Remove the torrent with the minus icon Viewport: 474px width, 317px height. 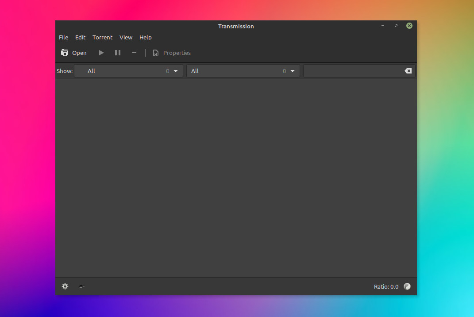tap(134, 53)
